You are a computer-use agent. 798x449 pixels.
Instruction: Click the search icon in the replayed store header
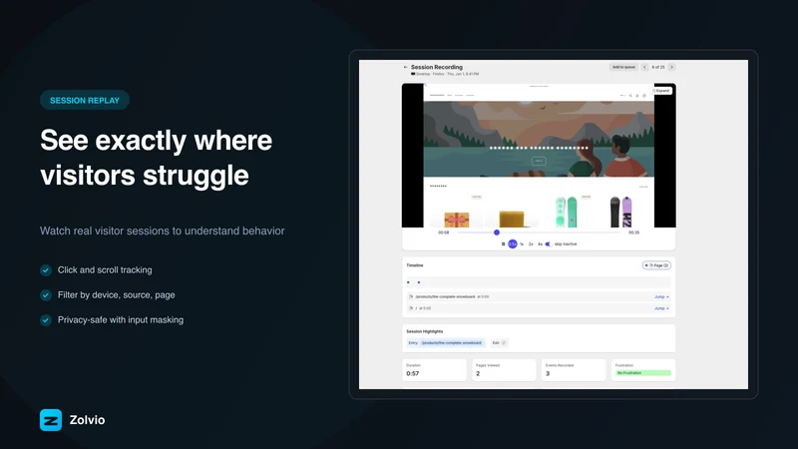tap(630, 95)
